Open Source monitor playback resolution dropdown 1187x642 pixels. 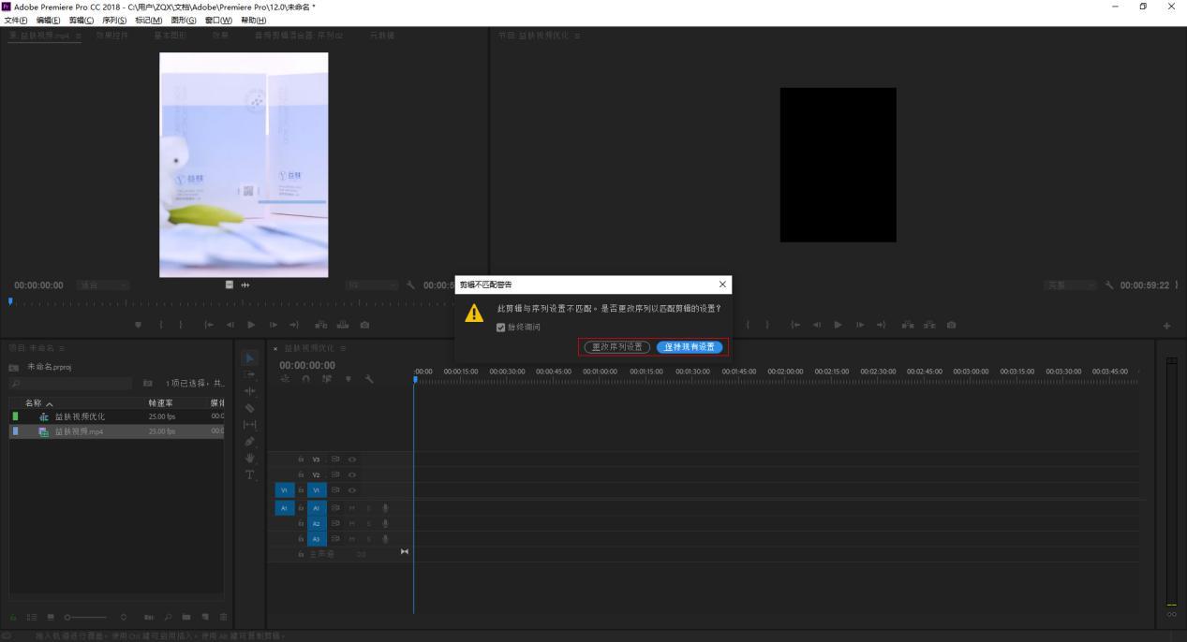point(372,285)
